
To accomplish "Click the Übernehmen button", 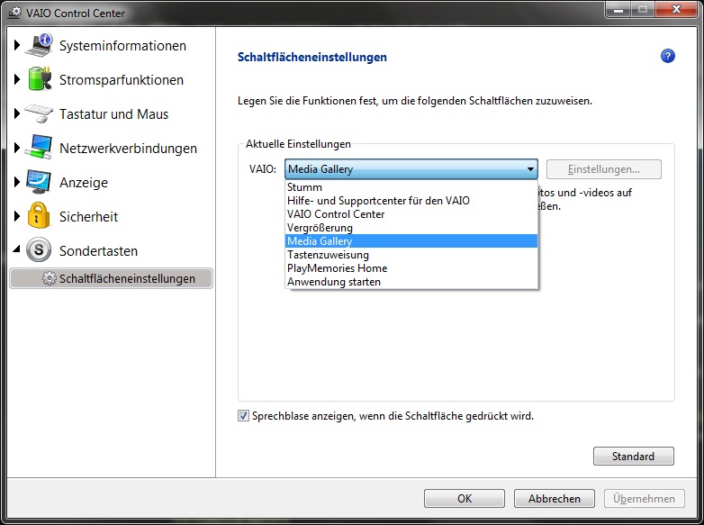I will (x=644, y=499).
